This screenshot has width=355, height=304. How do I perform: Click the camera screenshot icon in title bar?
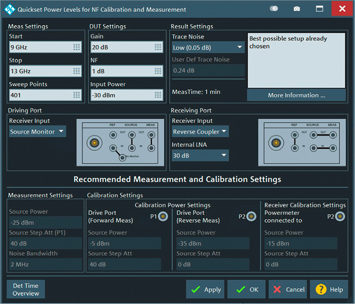(297, 9)
